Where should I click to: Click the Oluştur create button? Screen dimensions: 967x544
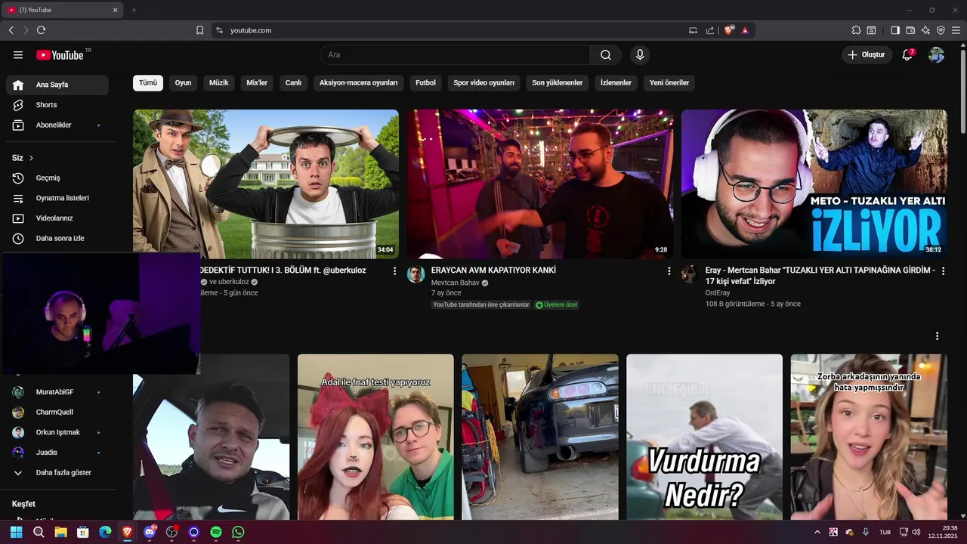[866, 54]
